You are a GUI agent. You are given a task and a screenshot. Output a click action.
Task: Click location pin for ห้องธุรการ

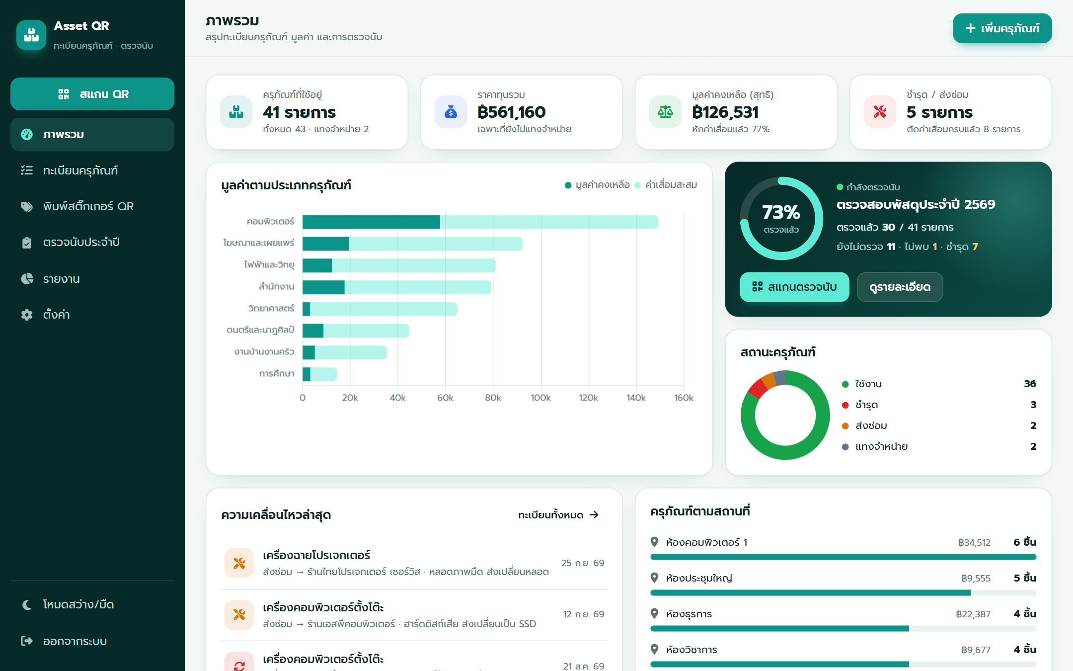[655, 613]
